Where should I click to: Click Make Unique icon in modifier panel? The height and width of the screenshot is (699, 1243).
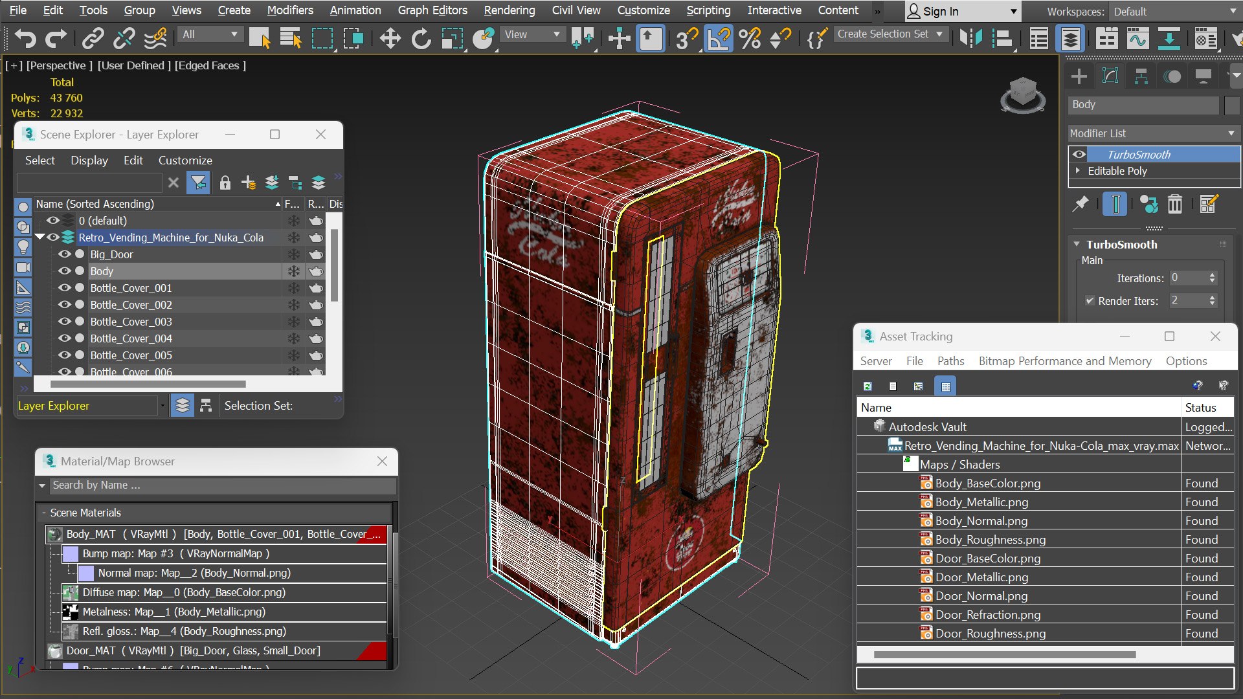tap(1148, 205)
